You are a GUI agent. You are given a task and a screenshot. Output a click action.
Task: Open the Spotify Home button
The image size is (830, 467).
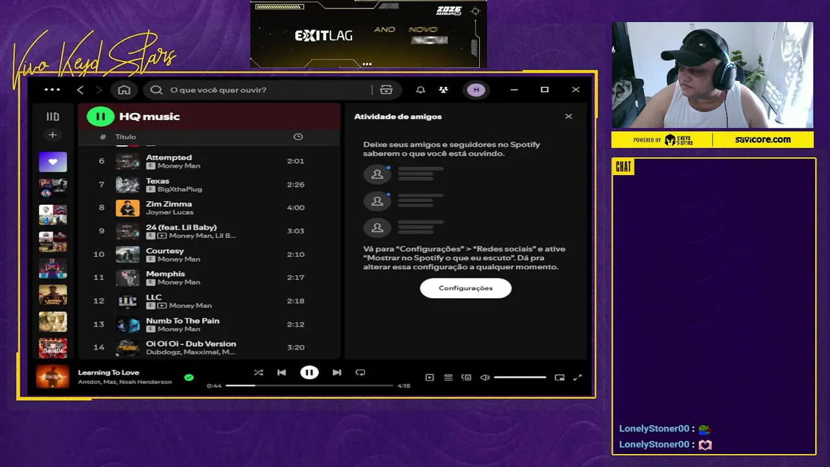(124, 90)
